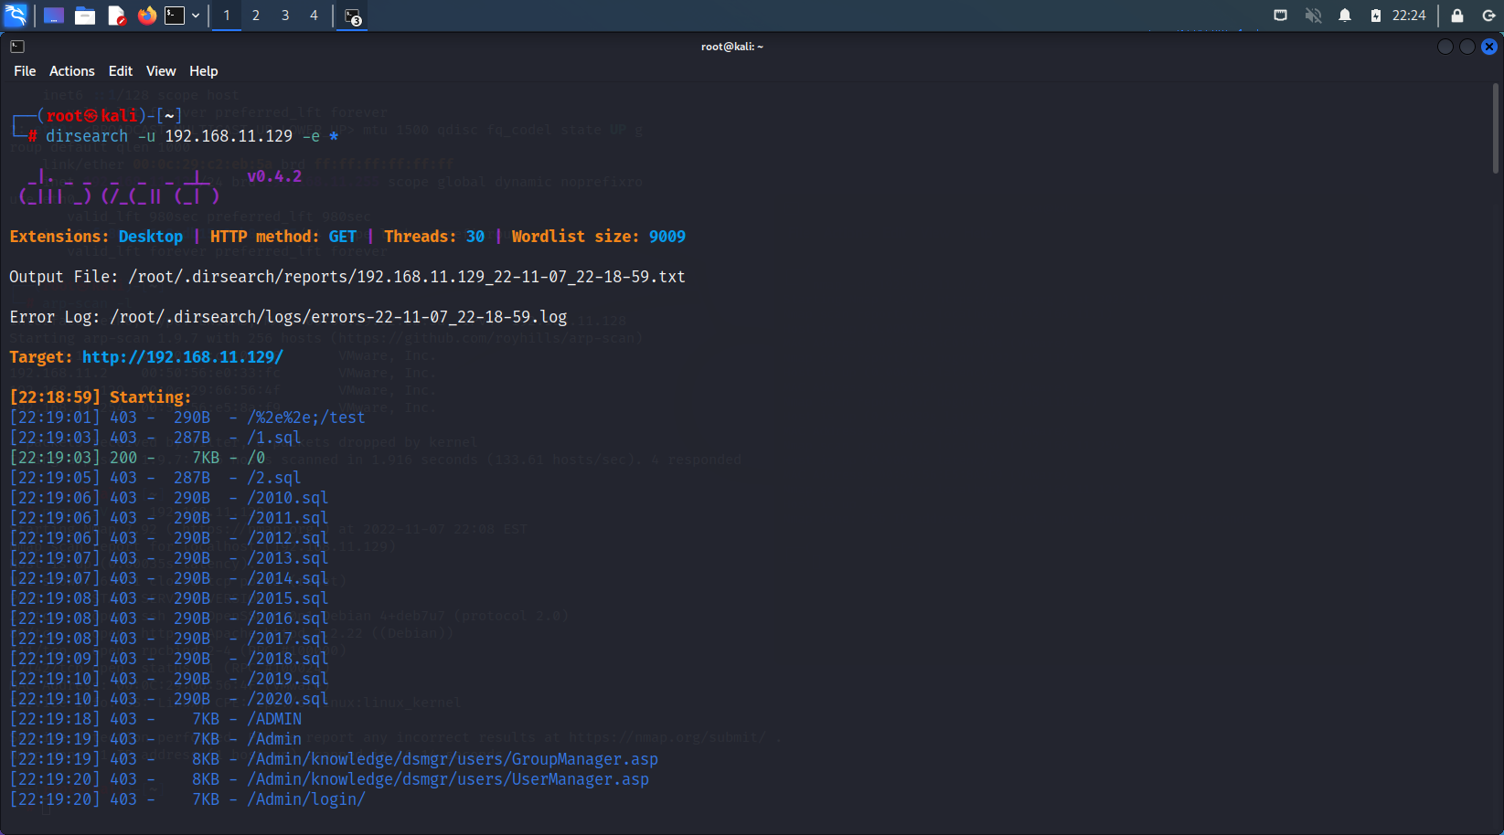Open the Kali applications menu
Screen dimensions: 1504x835
coord(16,16)
